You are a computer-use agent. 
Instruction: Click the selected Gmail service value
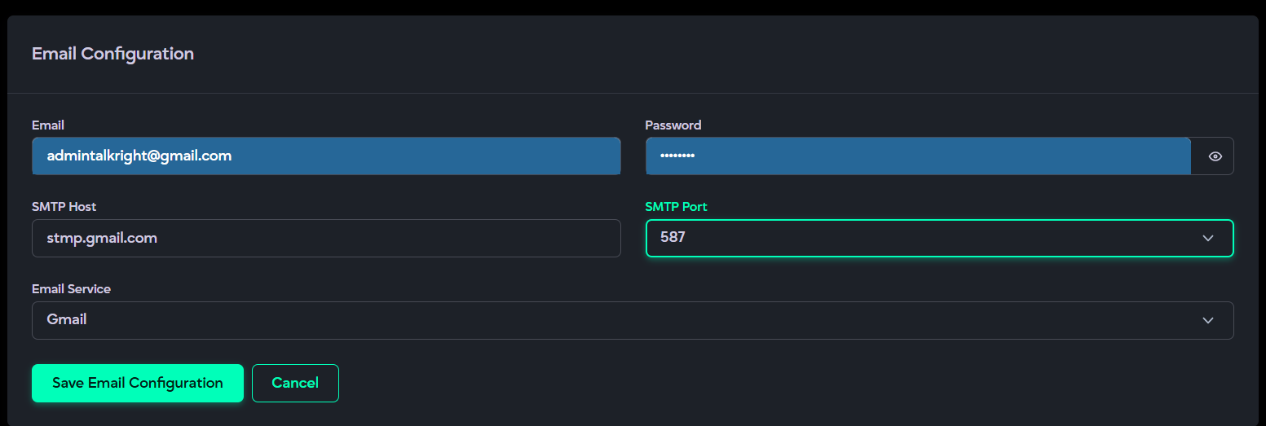67,319
